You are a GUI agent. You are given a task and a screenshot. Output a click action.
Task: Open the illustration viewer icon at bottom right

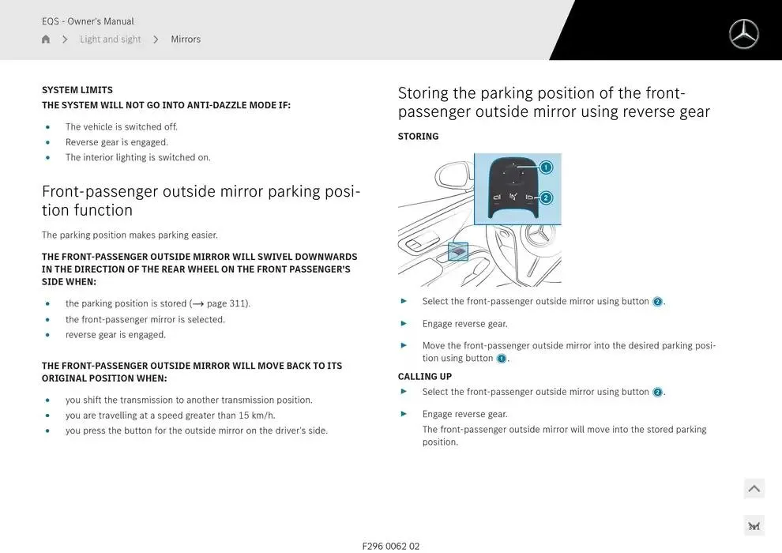(754, 525)
